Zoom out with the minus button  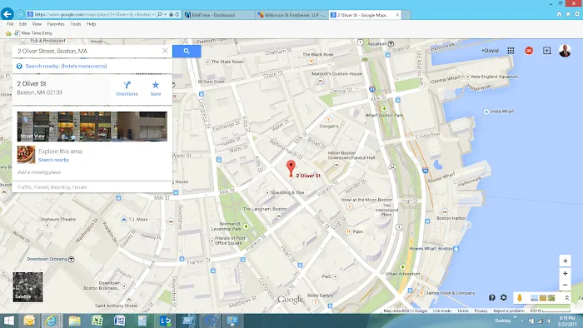click(566, 285)
